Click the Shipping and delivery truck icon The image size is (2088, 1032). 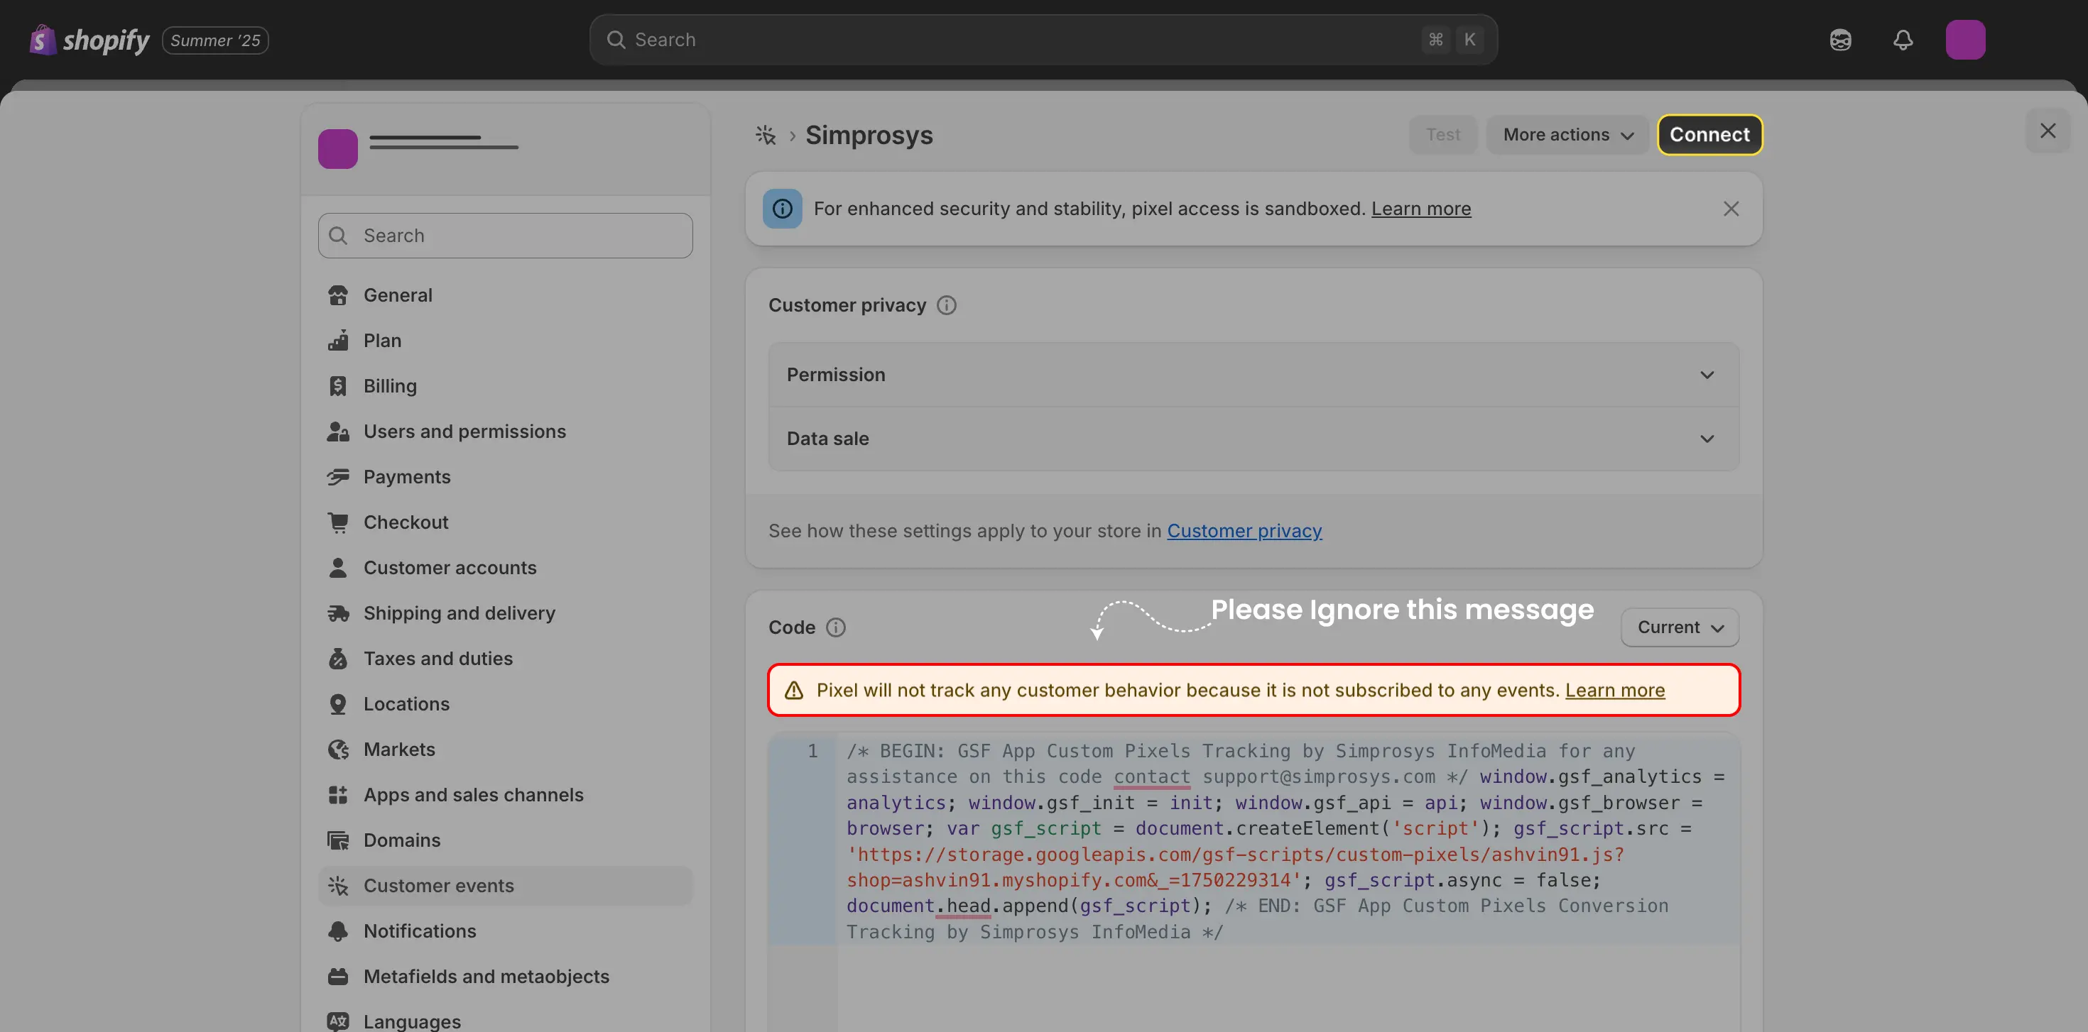(338, 613)
